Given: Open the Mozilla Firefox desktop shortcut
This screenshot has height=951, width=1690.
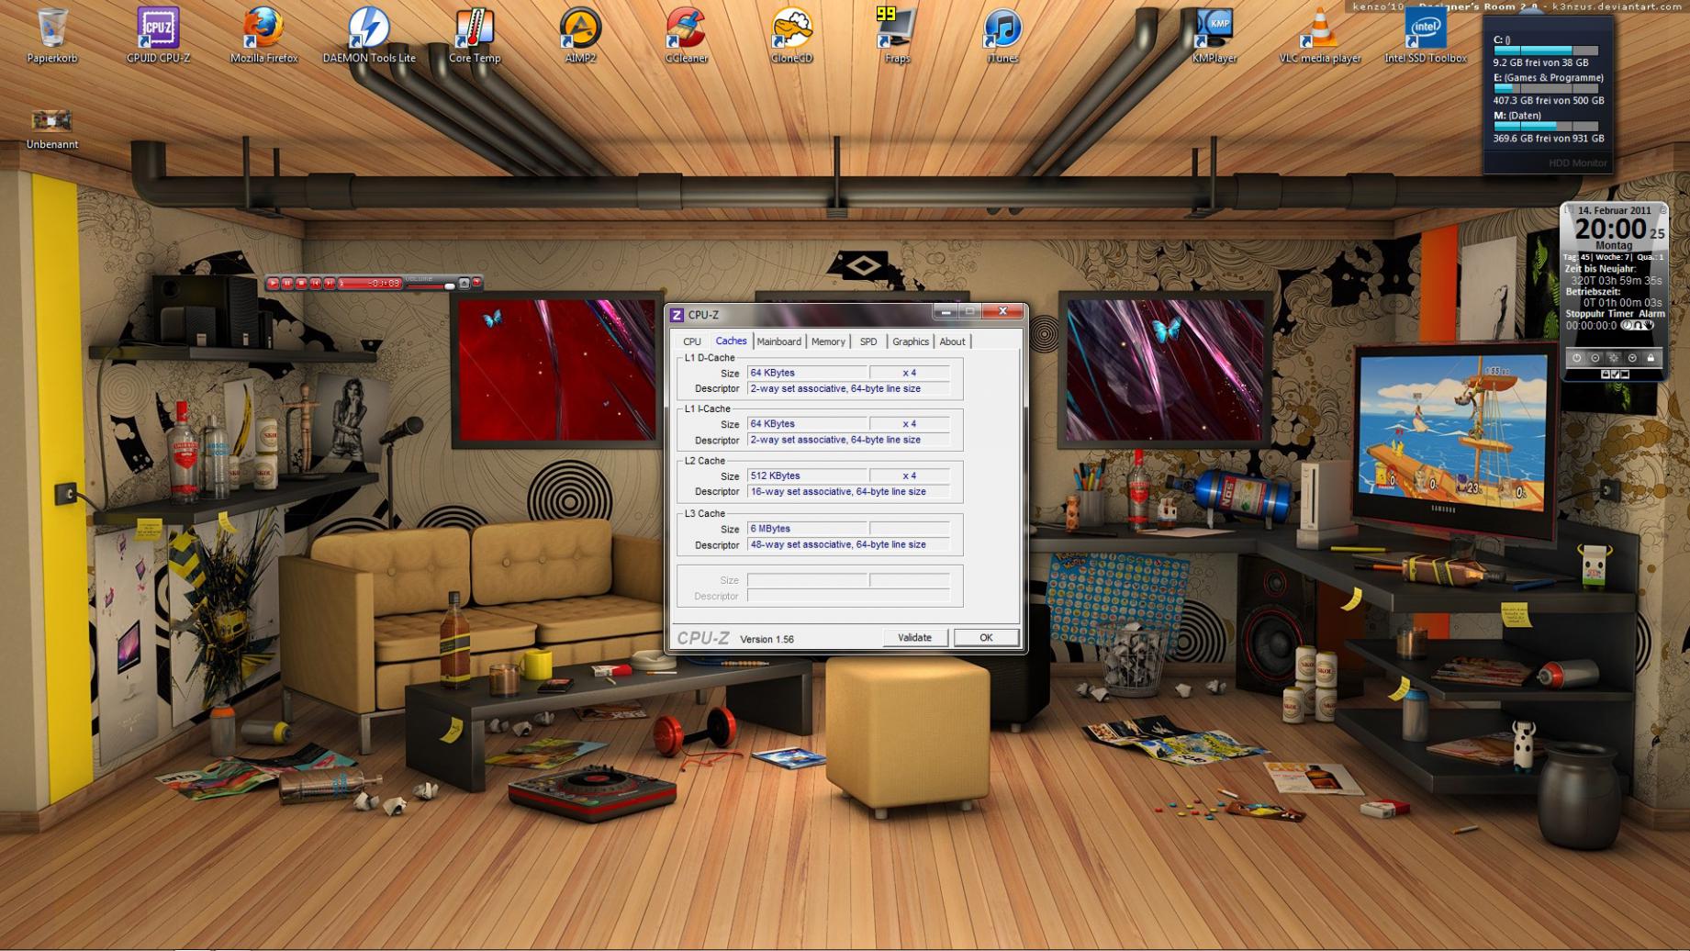Looking at the screenshot, I should coord(263,35).
